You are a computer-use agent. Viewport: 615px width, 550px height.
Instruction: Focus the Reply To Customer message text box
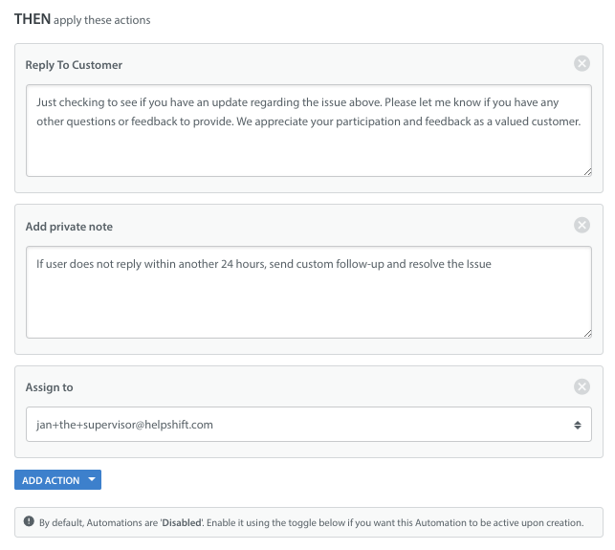coord(308,143)
